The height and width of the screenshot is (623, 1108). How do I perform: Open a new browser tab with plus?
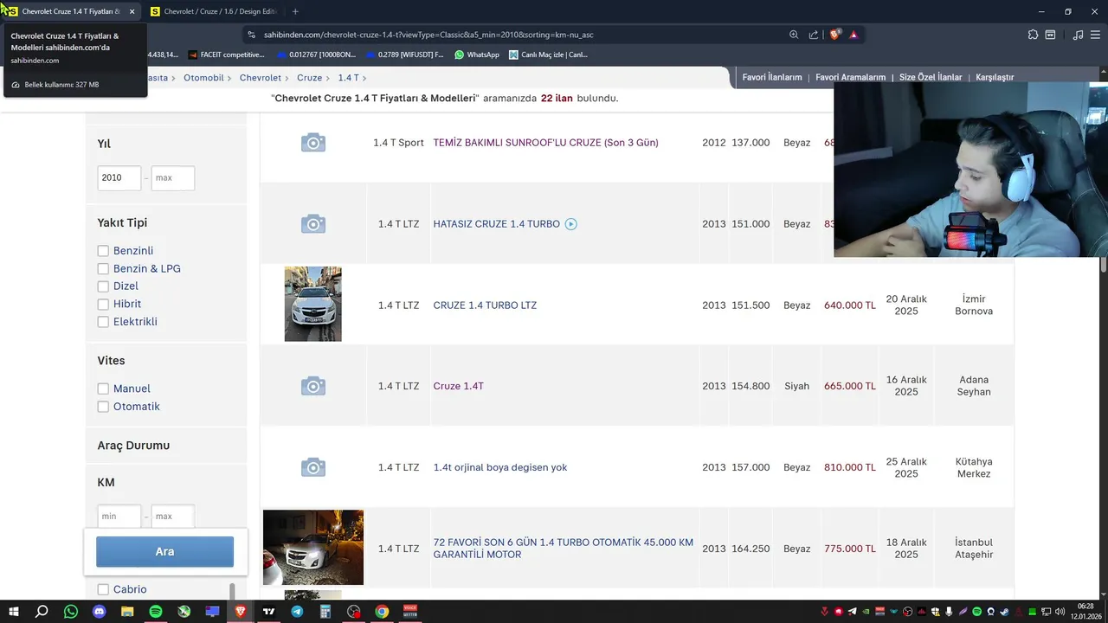pos(295,11)
